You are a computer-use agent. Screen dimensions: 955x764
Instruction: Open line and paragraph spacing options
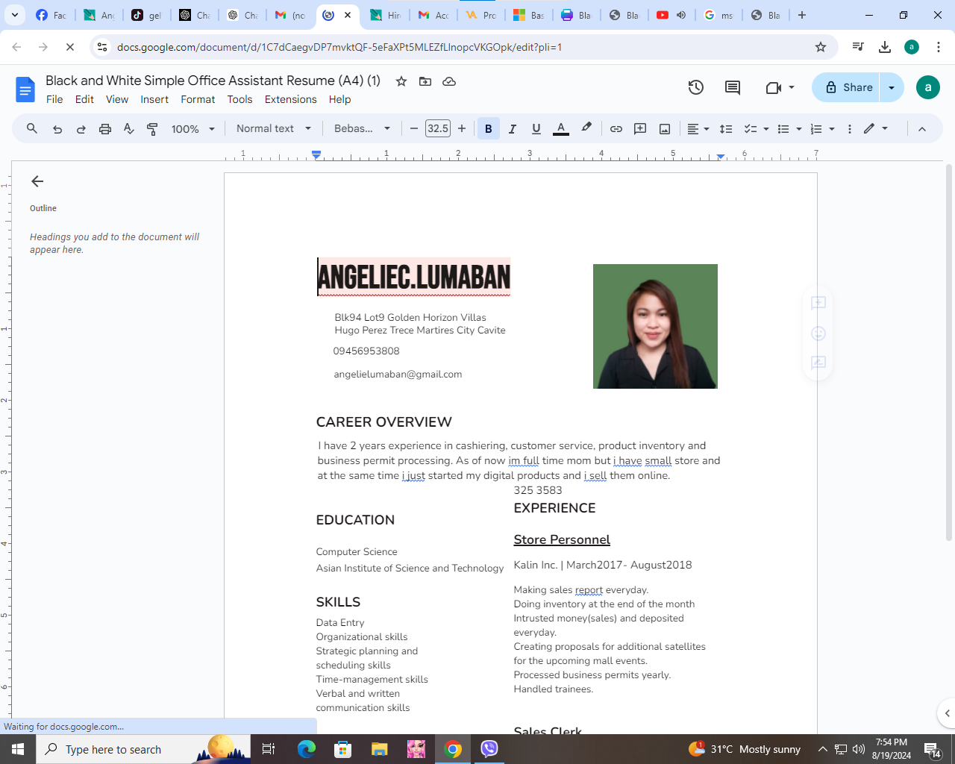726,129
